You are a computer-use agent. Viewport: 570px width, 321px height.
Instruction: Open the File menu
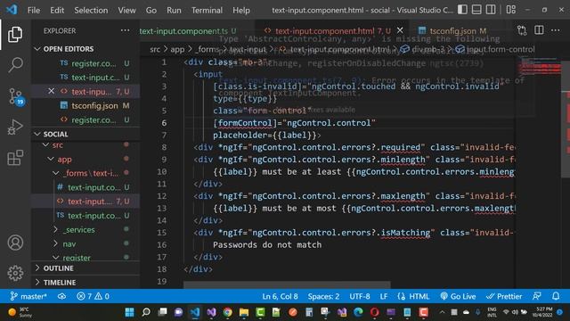click(x=34, y=10)
